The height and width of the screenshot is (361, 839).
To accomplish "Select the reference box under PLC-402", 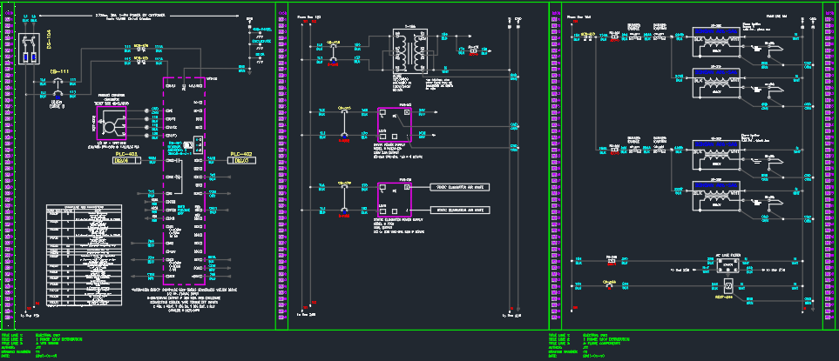I will tap(243, 160).
